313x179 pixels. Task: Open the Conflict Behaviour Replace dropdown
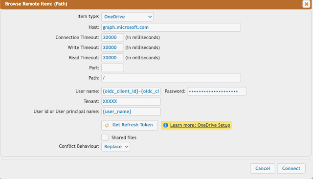[116, 147]
